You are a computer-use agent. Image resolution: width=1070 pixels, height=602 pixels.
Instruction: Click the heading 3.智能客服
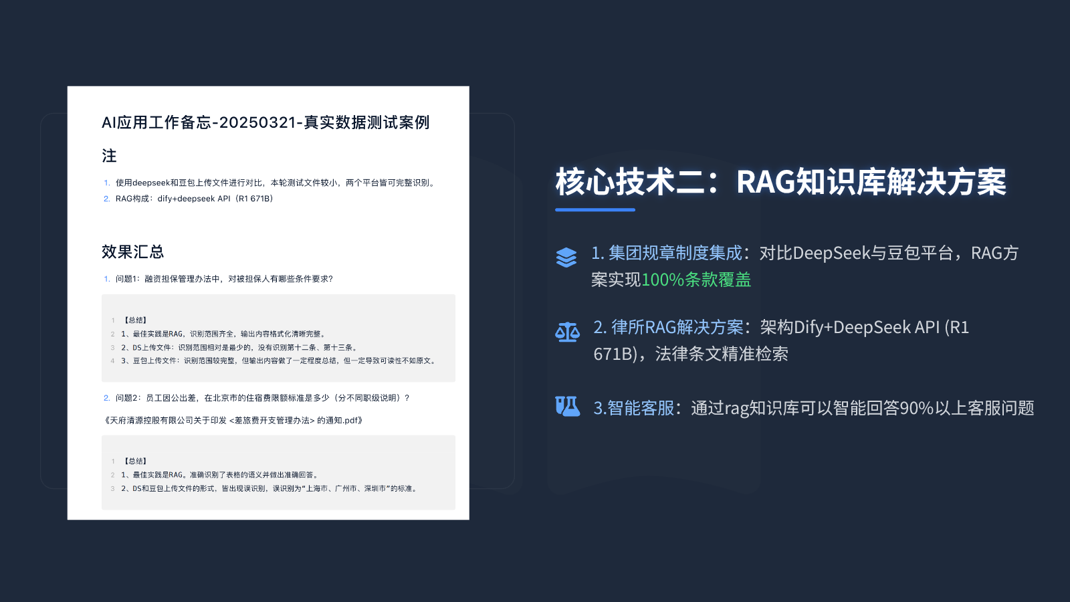tap(633, 408)
